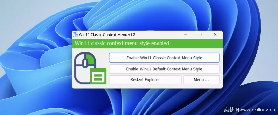Restart Explorer via its button

point(145,80)
